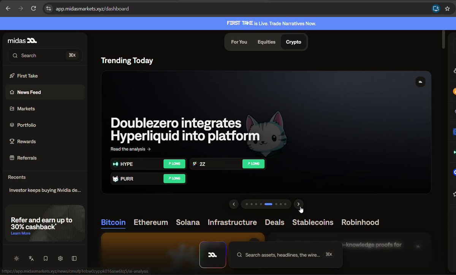
Task: Go long on PURR
Action: pos(174,178)
